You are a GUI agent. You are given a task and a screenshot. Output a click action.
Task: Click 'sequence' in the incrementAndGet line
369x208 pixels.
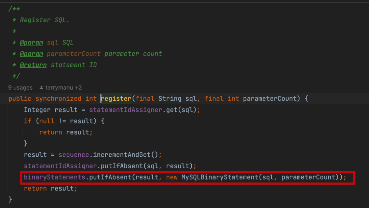[x=74, y=155]
